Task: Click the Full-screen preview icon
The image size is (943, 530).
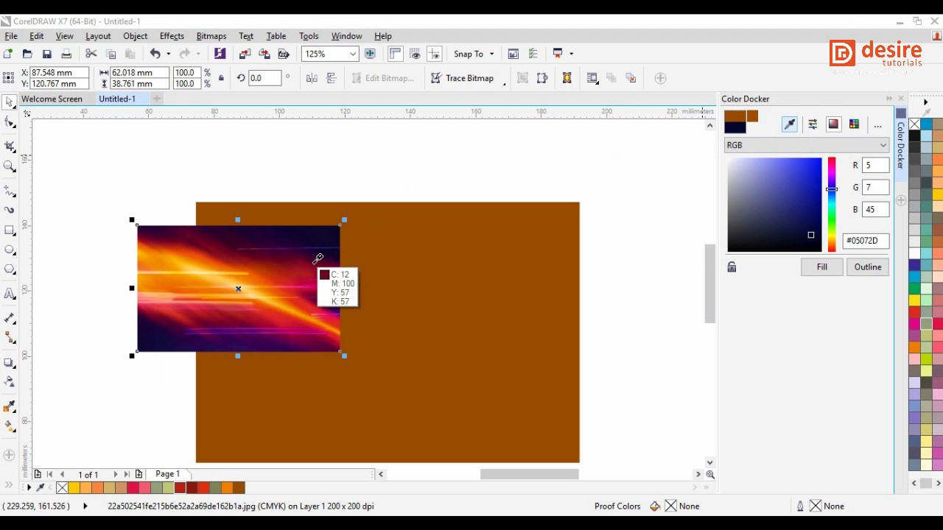Action: [370, 54]
